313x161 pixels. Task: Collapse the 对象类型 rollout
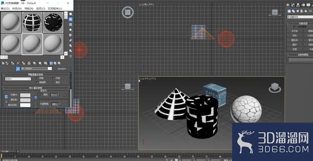[300, 23]
